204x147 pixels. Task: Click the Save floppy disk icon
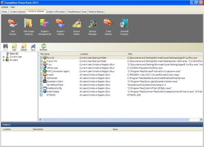click(6, 46)
